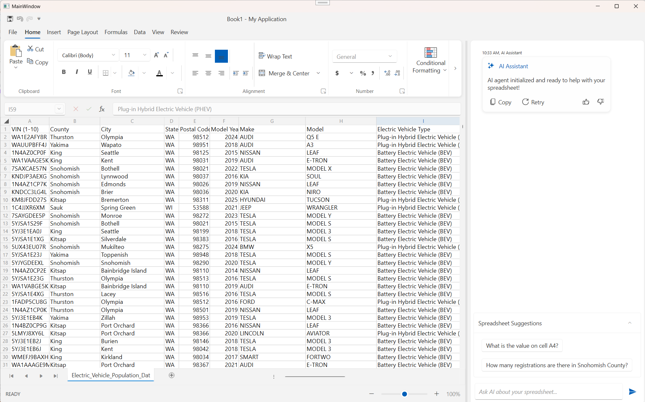The image size is (645, 402).
Task: Click the Retry button in AI Assistant
Action: click(533, 102)
